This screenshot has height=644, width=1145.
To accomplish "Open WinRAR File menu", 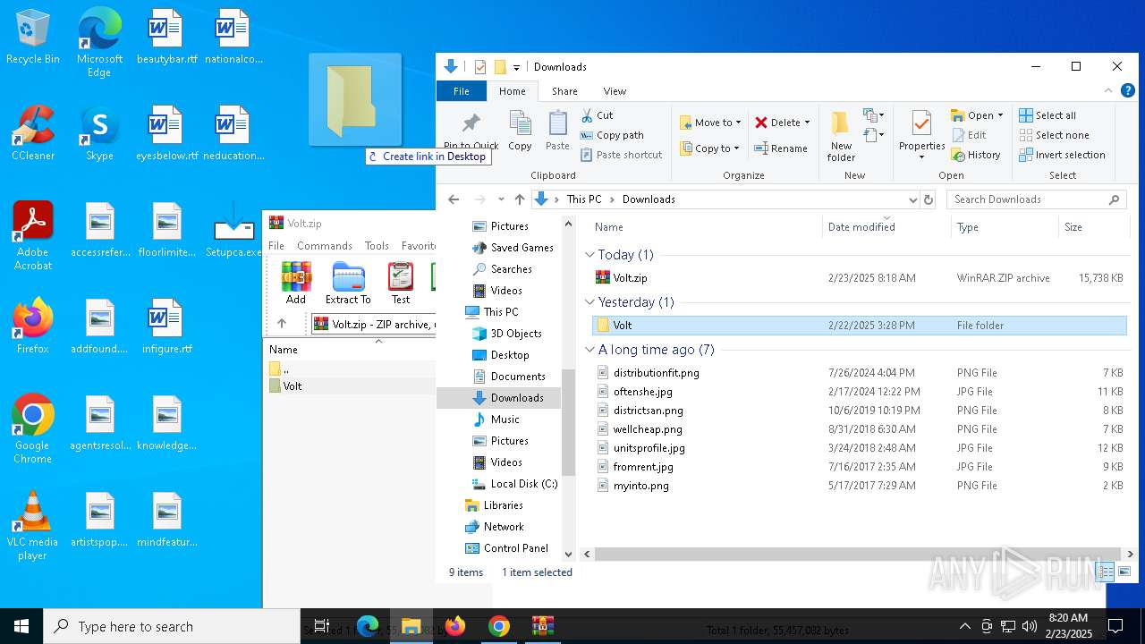I will point(276,245).
